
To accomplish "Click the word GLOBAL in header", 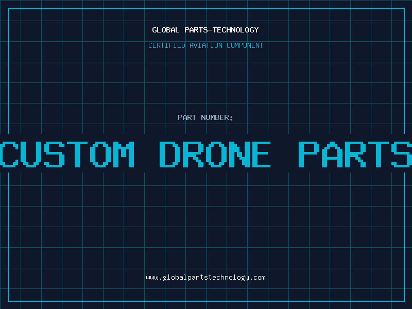I will point(165,30).
